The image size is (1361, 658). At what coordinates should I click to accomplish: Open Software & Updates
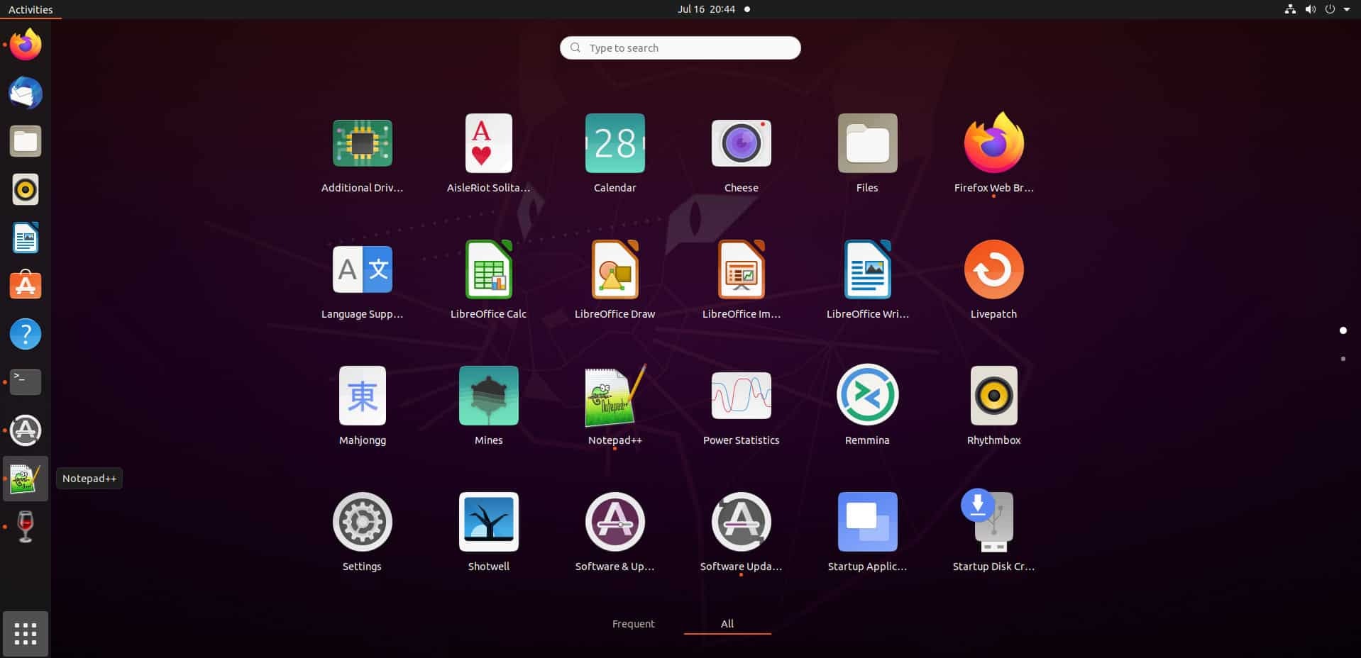(x=615, y=522)
